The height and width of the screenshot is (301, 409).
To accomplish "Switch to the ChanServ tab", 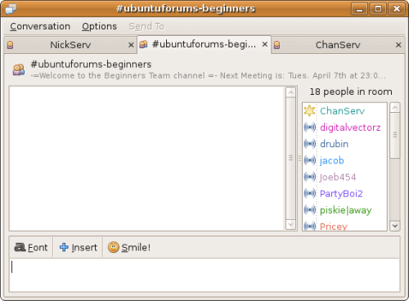I will click(338, 45).
